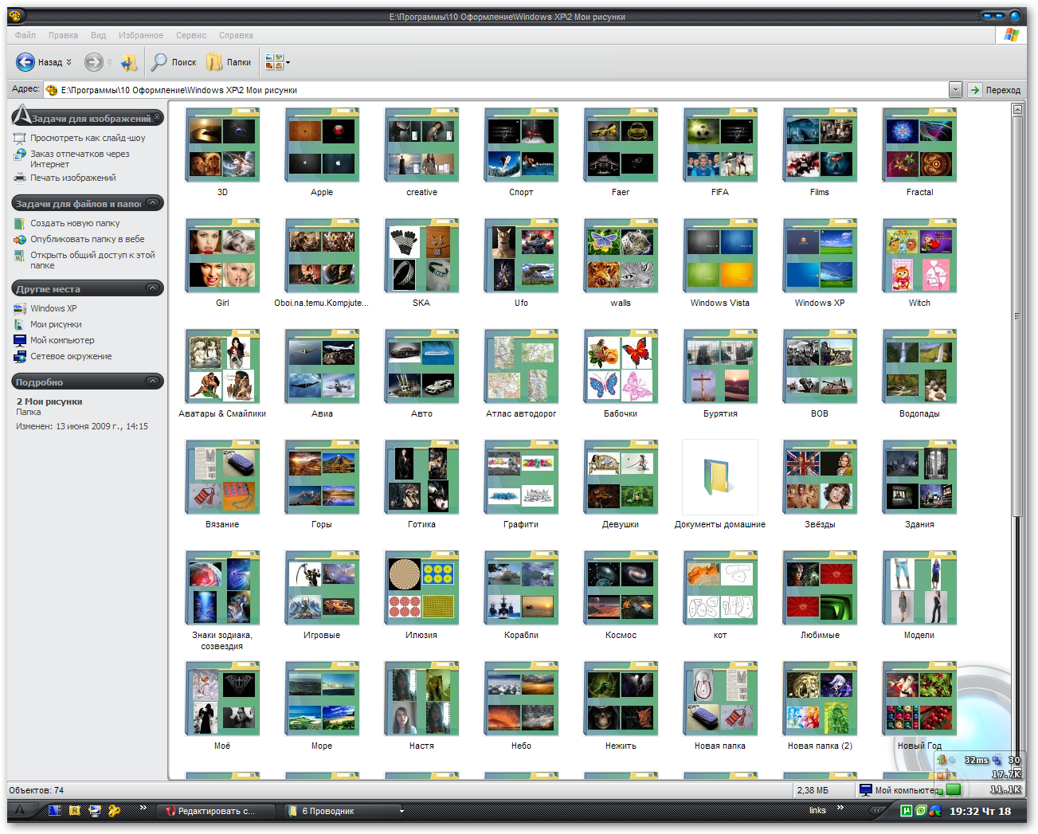
Task: Toggle the Папки folders pane
Action: tap(228, 61)
